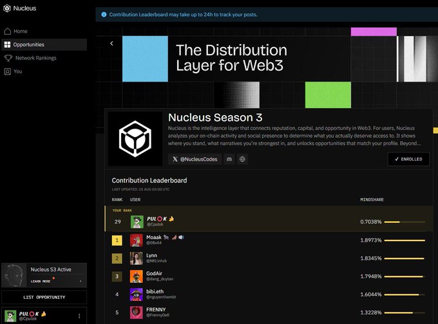Click the RANK column header
This screenshot has height=324, width=438.
[x=117, y=200]
